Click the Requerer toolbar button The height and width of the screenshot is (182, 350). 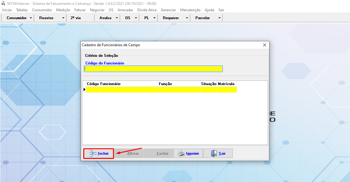click(171, 18)
